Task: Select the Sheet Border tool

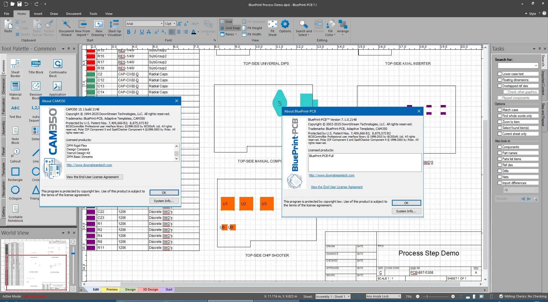Action: (x=15, y=68)
